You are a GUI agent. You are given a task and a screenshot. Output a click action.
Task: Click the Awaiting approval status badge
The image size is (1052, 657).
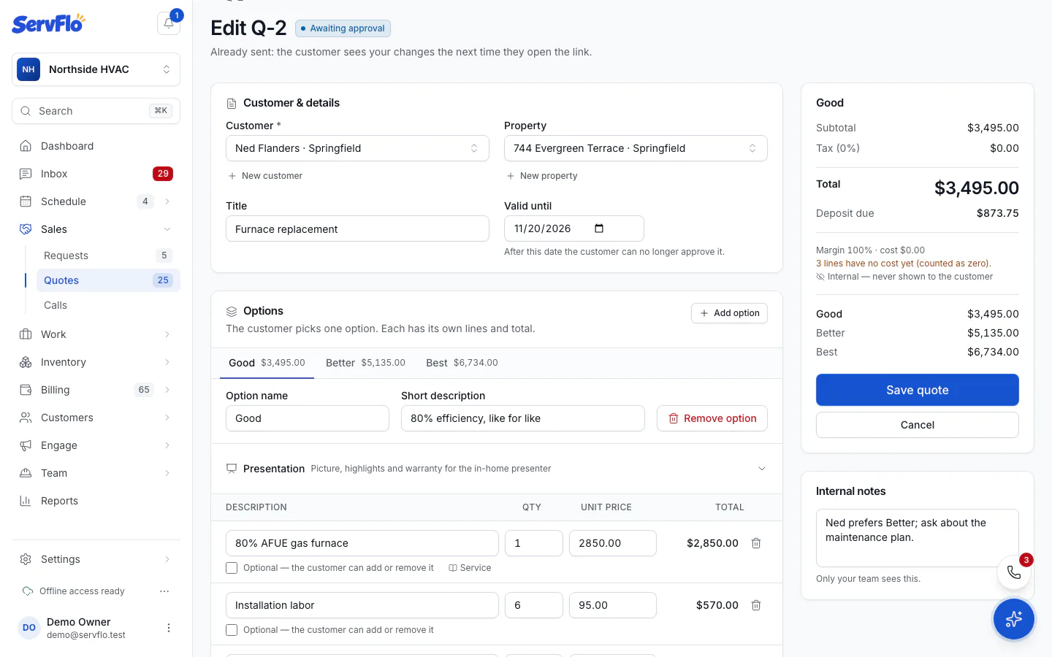coord(343,28)
